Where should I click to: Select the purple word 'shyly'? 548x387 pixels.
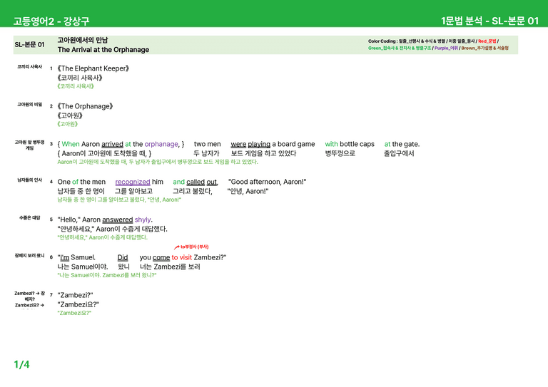(x=143, y=220)
